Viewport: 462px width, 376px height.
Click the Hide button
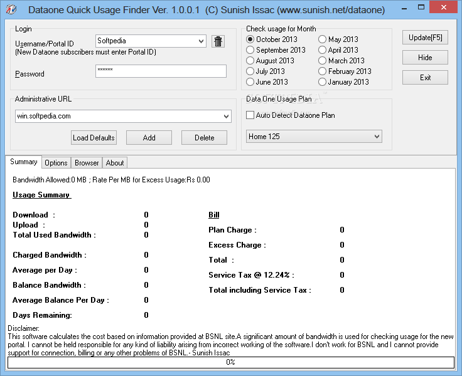point(425,58)
